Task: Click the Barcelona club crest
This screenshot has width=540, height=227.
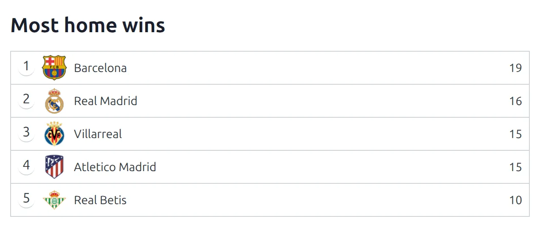Action: click(54, 68)
